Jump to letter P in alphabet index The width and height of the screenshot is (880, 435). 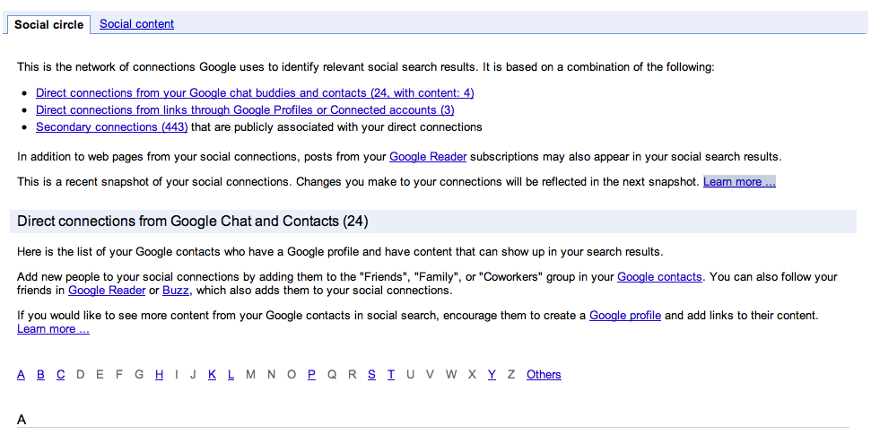tap(311, 374)
